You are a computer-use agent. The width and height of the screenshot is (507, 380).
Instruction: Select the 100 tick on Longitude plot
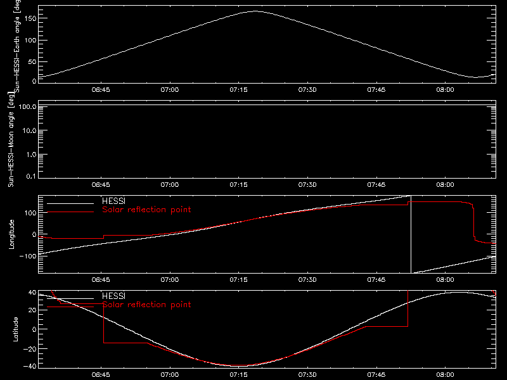[30, 213]
